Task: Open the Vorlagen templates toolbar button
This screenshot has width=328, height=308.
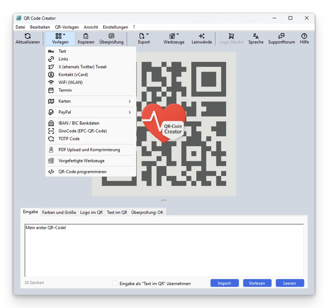Action: (x=60, y=38)
